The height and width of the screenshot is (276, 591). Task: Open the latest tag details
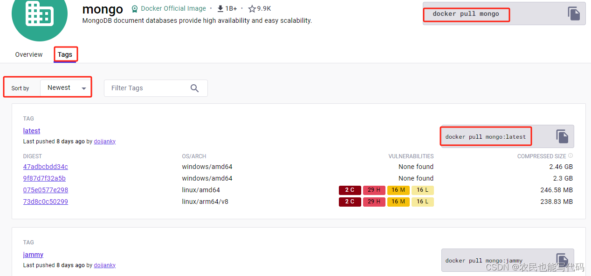[x=31, y=131]
